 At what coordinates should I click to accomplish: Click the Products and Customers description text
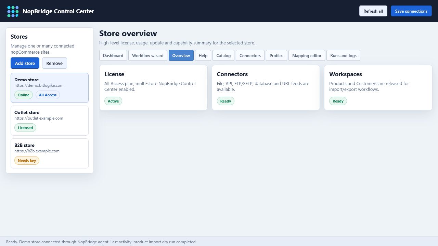(369, 86)
